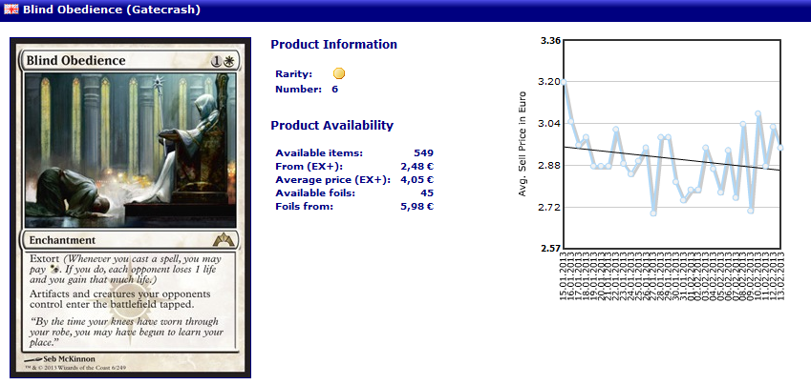Click the gold rarity symbol

point(339,73)
